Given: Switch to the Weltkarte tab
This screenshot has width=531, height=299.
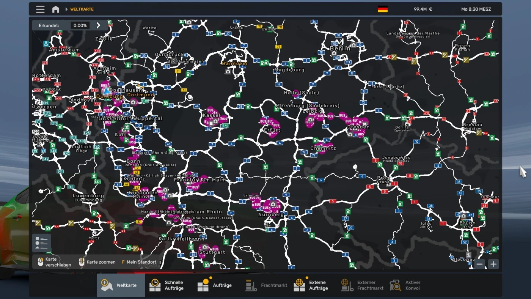Looking at the screenshot, I should (x=121, y=285).
